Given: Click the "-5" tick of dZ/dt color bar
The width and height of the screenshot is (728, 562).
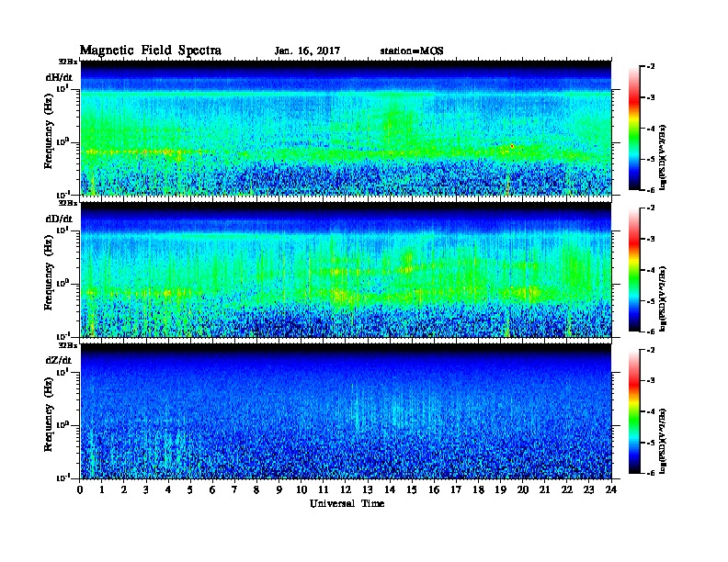Looking at the screenshot, I should pyautogui.click(x=651, y=443).
